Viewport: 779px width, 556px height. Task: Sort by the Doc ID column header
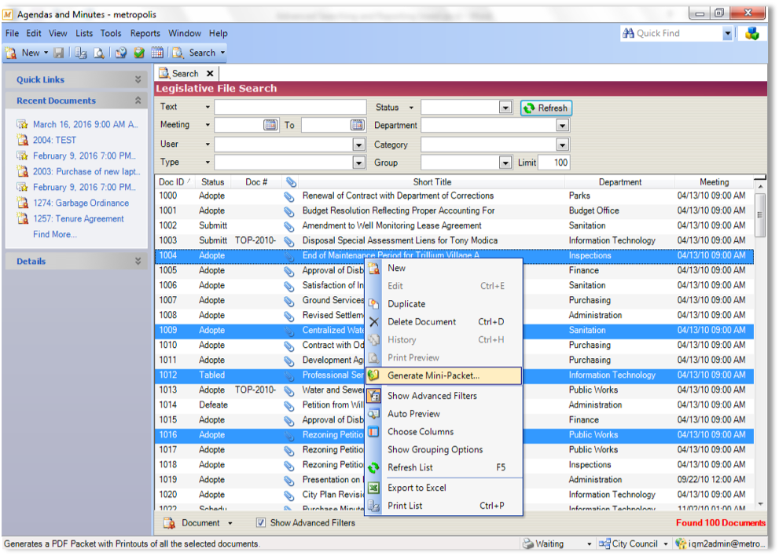click(x=174, y=182)
